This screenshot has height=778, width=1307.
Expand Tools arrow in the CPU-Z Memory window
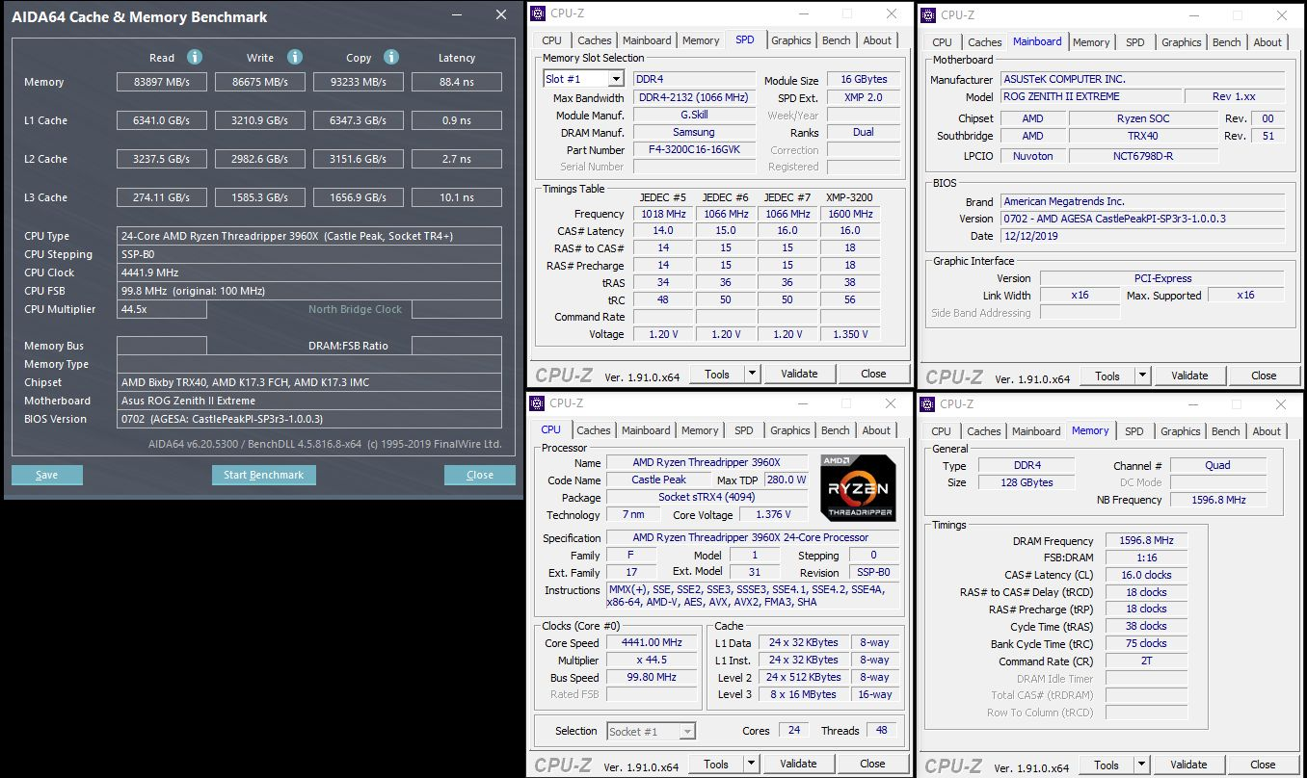(1142, 765)
